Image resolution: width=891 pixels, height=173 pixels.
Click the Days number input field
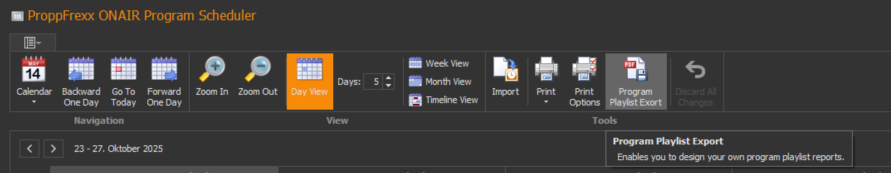tap(373, 82)
